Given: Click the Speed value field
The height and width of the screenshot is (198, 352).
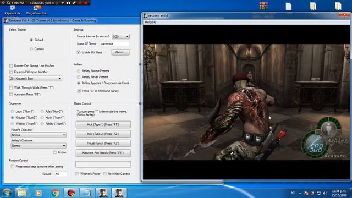Looking at the screenshot, I should click(61, 174).
